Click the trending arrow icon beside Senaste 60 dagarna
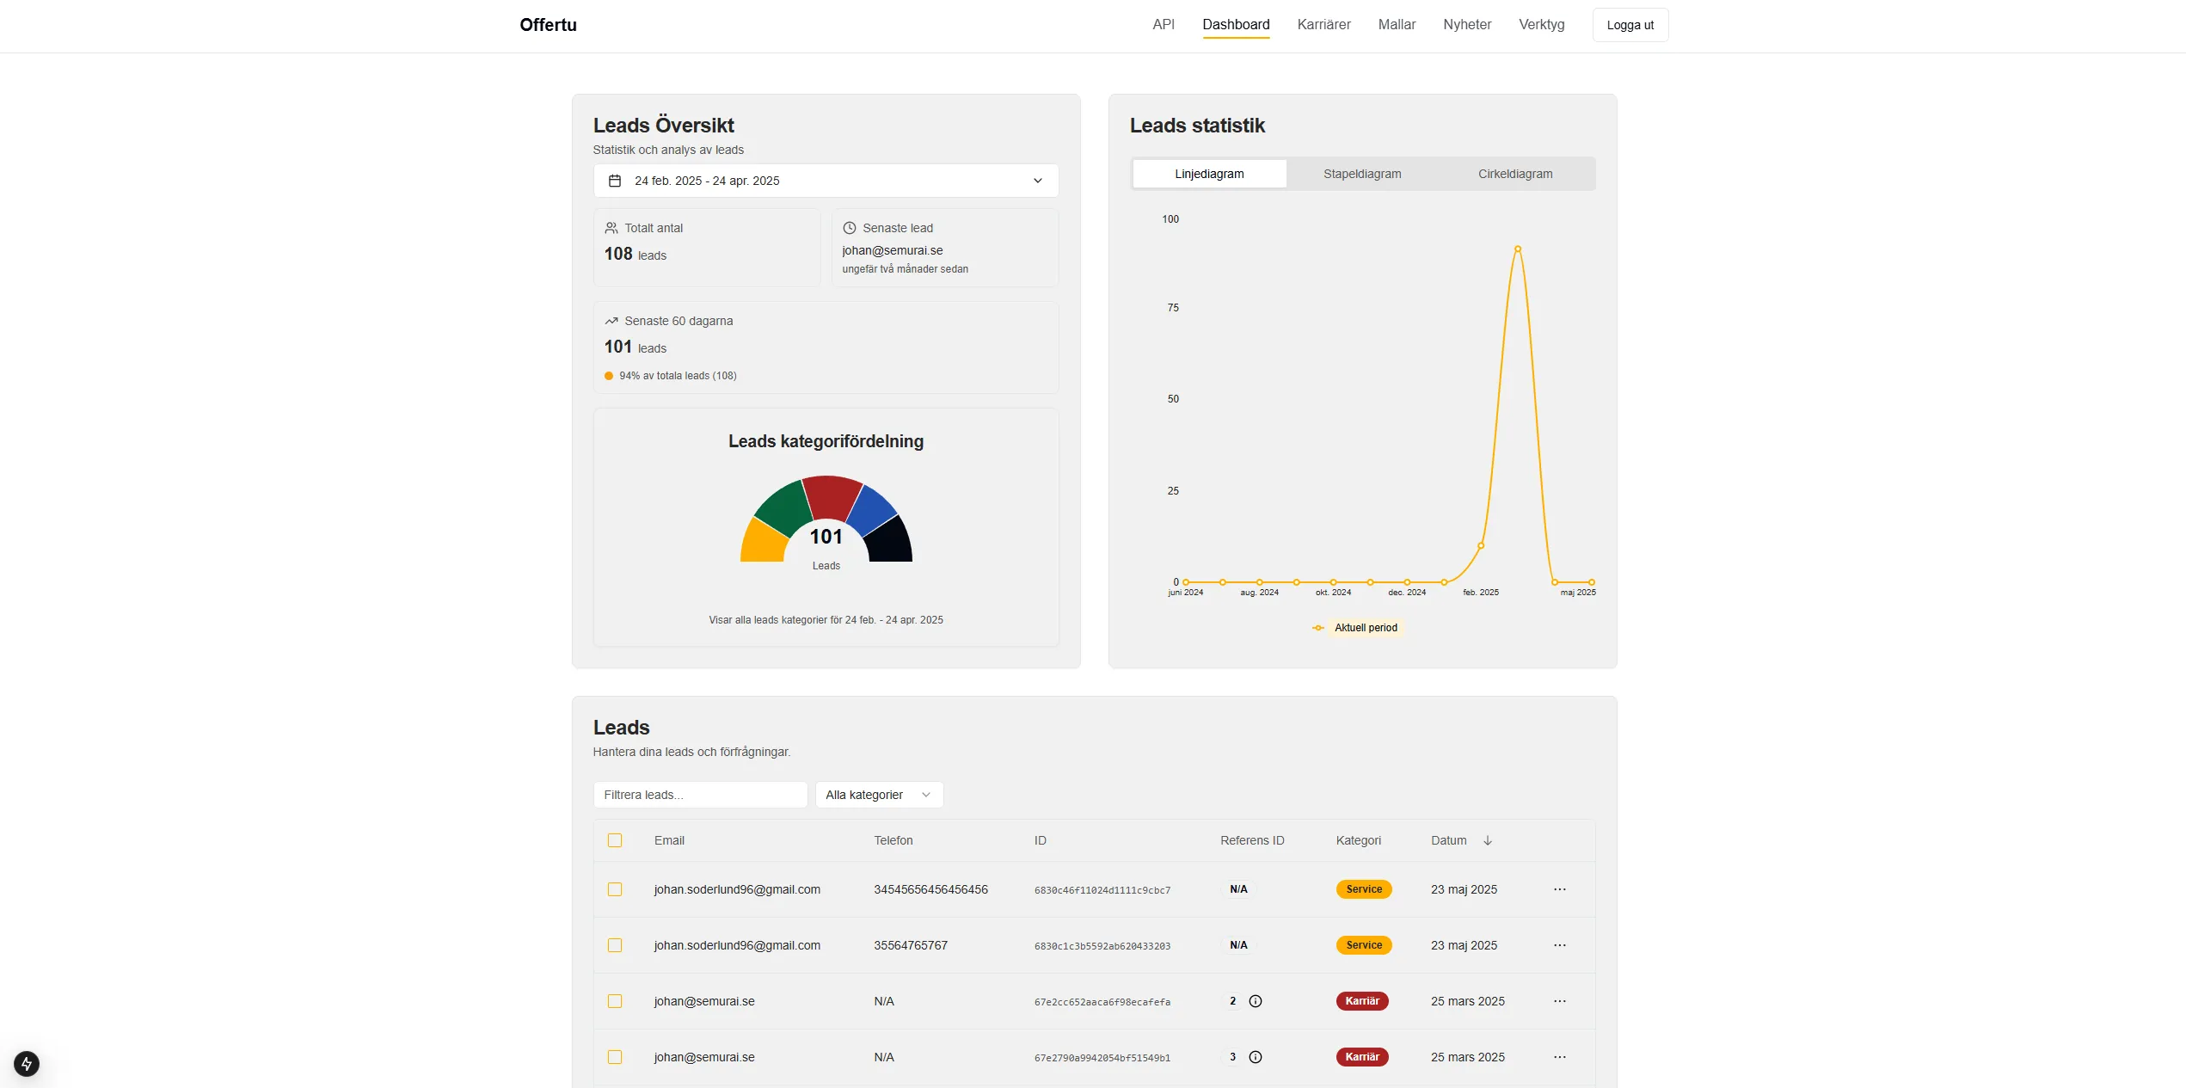 point(611,321)
